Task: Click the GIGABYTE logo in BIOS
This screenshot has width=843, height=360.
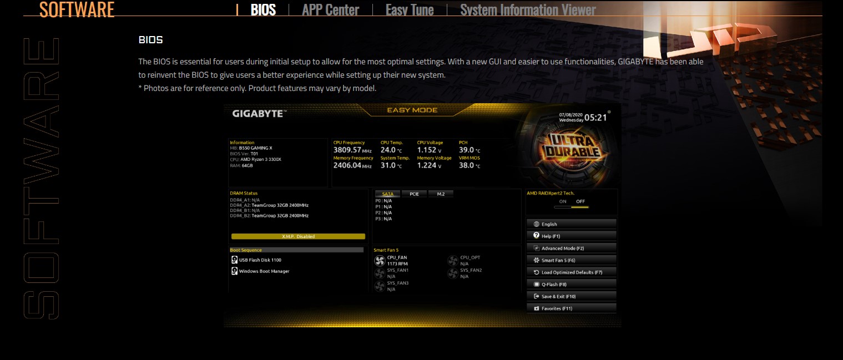Action: tap(258, 114)
